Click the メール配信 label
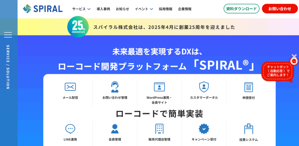This screenshot has width=299, height=146. (x=70, y=98)
